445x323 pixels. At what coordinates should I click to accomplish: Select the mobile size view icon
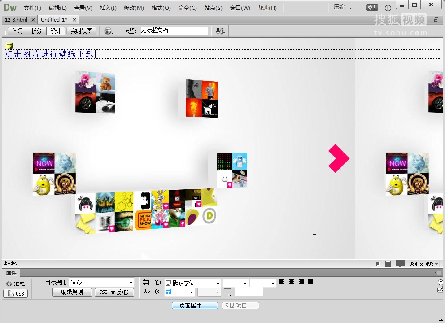[x=378, y=264]
